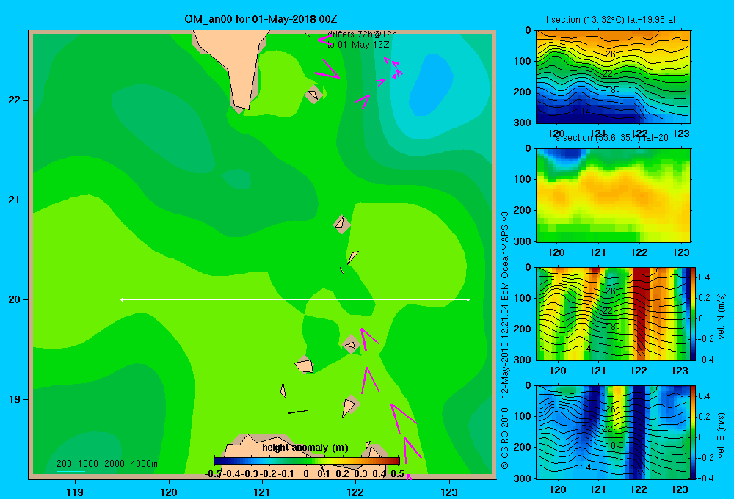Open the salinity section plot

[613, 195]
